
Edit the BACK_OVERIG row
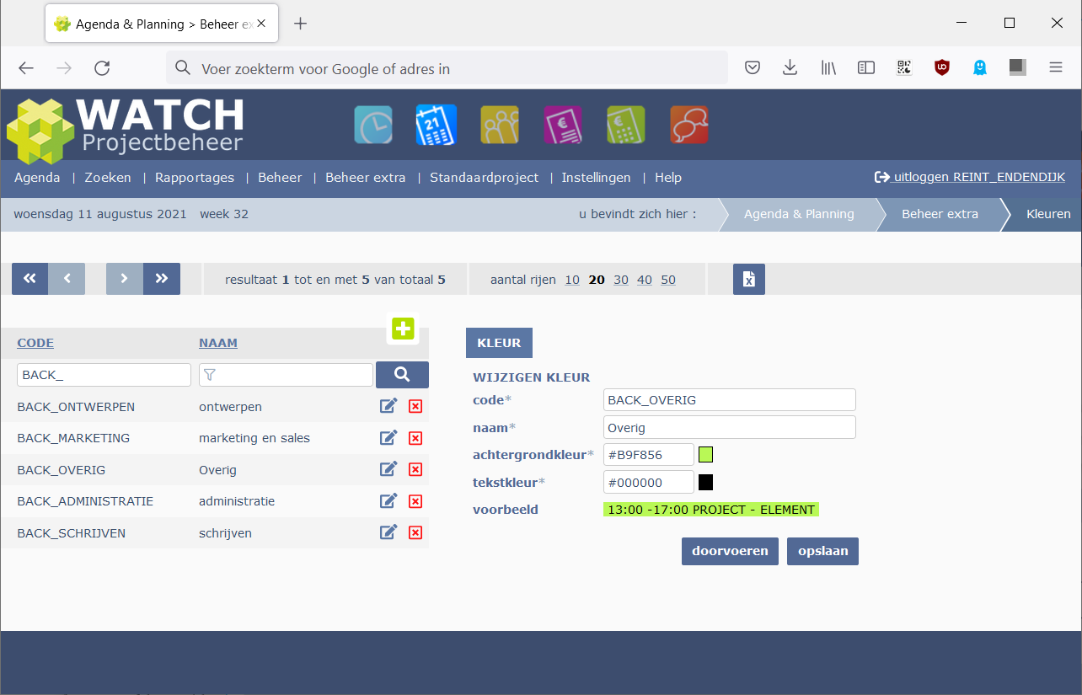388,470
